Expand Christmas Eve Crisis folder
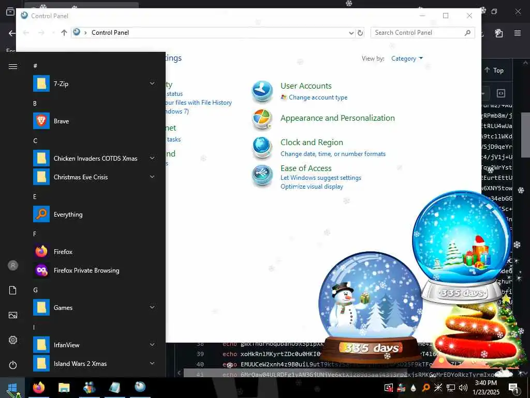This screenshot has height=398, width=530. [x=152, y=177]
